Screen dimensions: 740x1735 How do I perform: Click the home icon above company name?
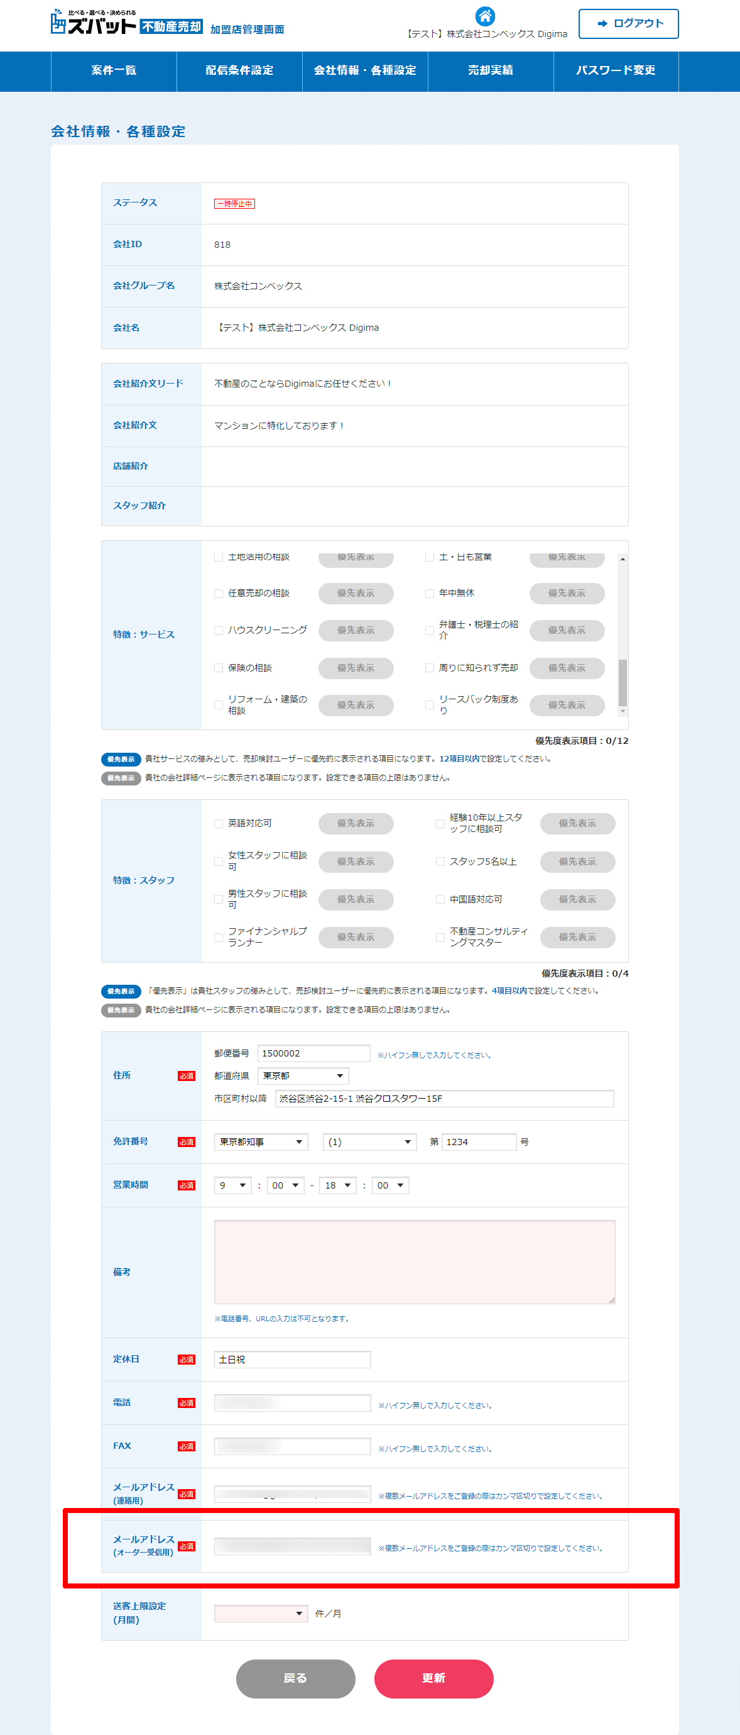[484, 16]
